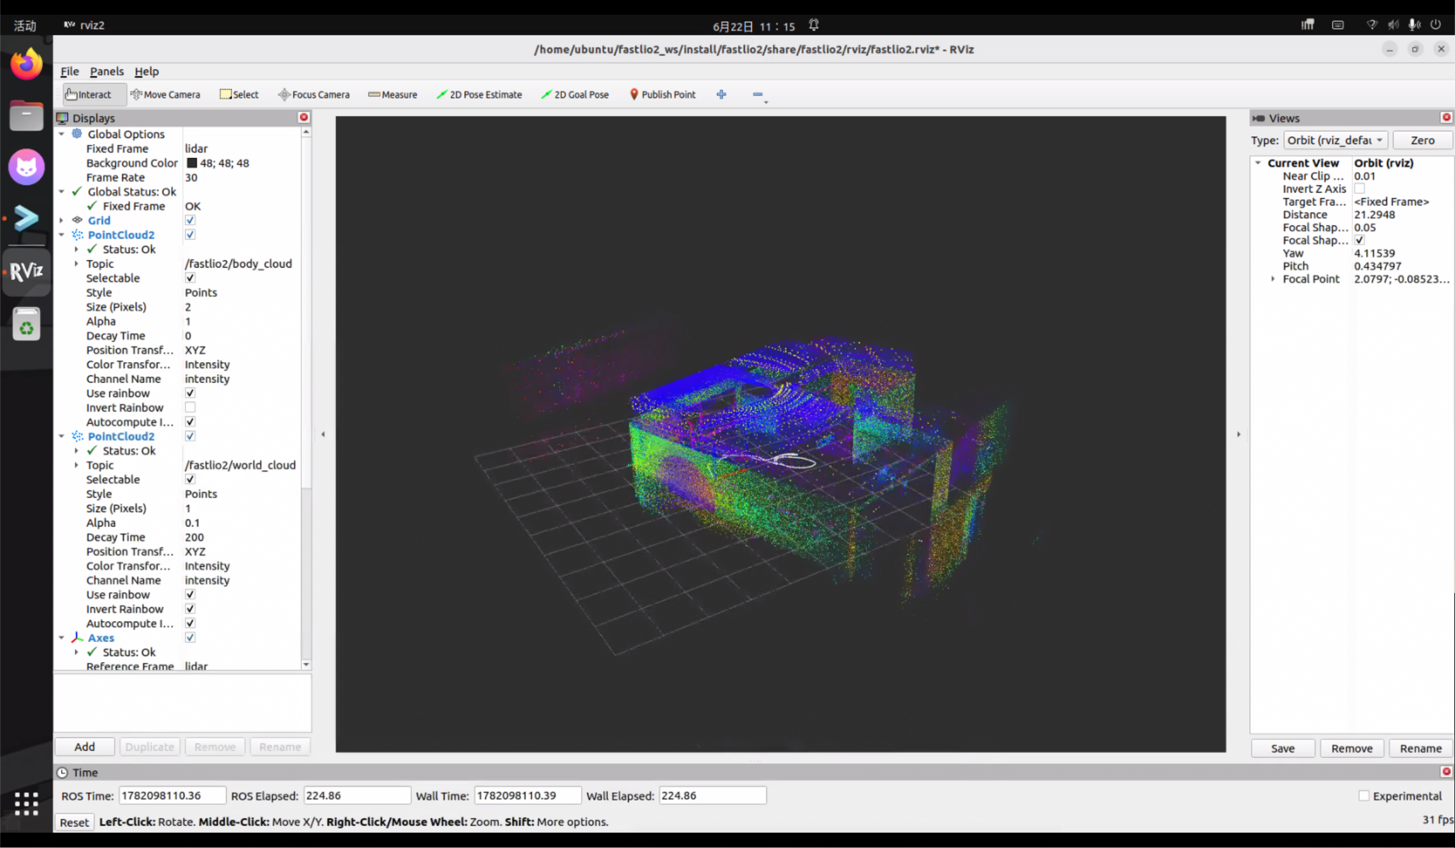The image size is (1455, 848).
Task: Select the Move Camera tool
Action: [165, 95]
